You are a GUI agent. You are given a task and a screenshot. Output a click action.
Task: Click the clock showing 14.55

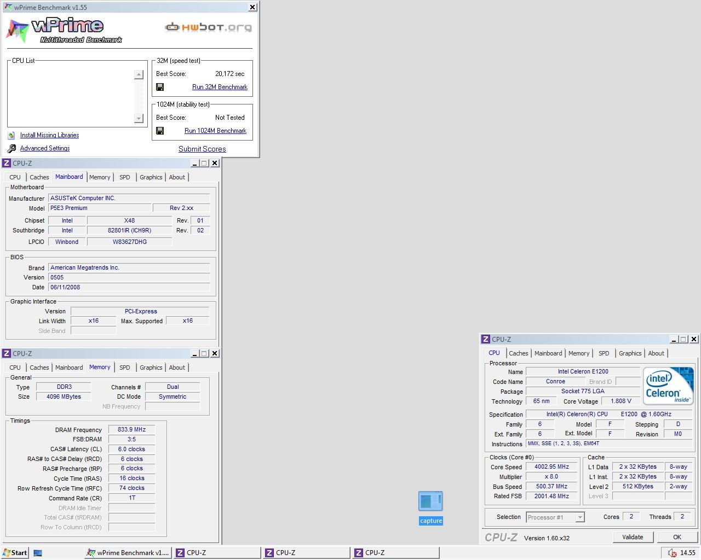(688, 553)
